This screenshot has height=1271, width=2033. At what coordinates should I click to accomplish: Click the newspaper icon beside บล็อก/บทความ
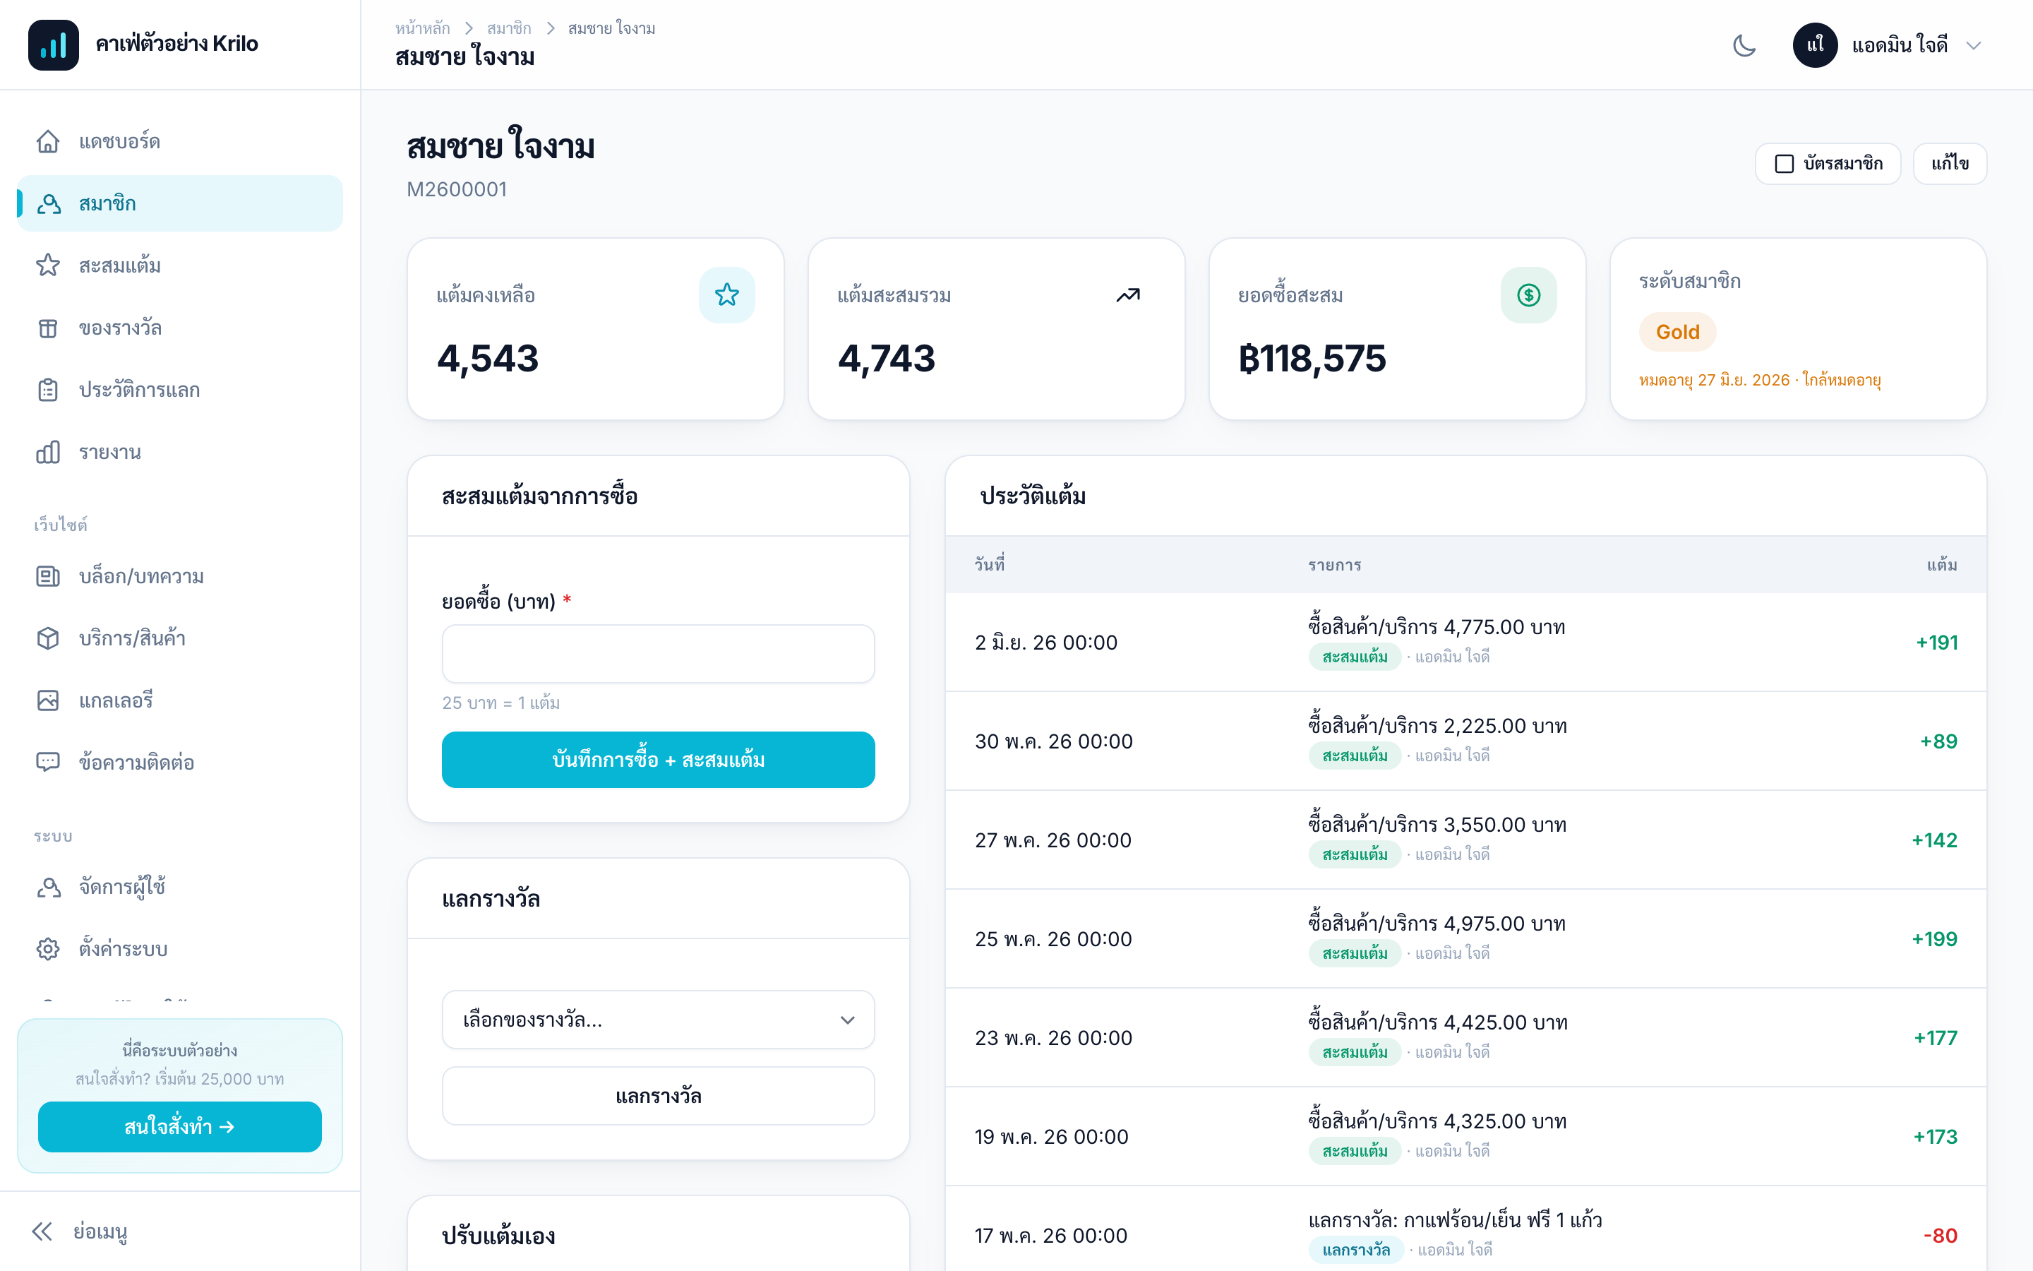point(48,577)
